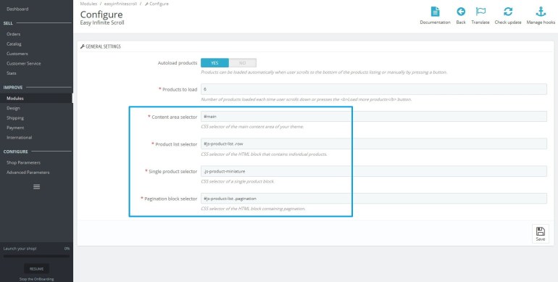Open Stats in the sidebar
The image size is (558, 282).
click(x=12, y=73)
